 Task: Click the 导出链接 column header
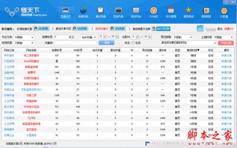[147, 50]
